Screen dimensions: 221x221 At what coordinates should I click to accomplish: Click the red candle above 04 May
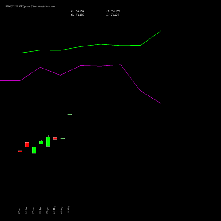pyautogui.click(x=55, y=138)
